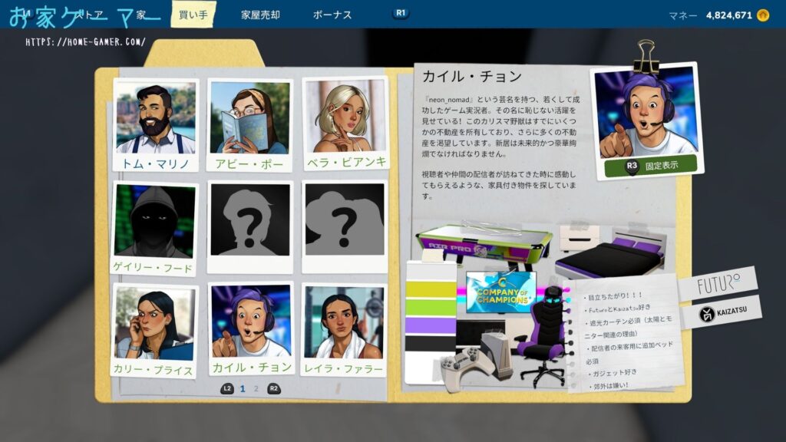Click the note line 郊外は嫌い!

tap(608, 385)
